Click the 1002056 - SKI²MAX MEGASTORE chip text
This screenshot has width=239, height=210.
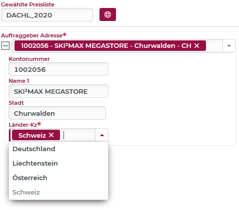106,45
